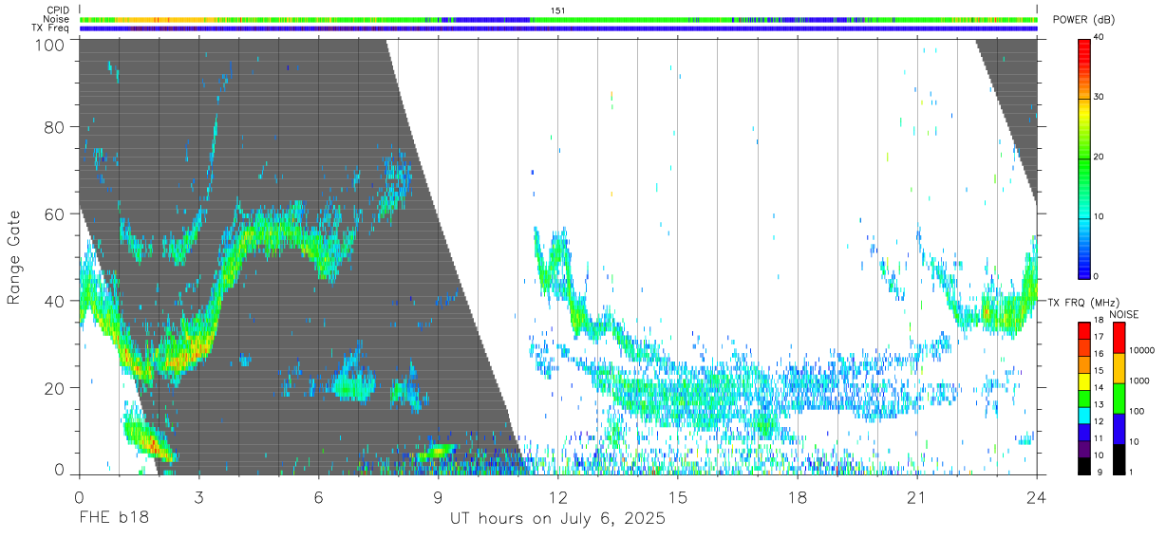Image resolution: width=1166 pixels, height=538 pixels.
Task: Click range gate axis tick label 20
Action: (55, 388)
